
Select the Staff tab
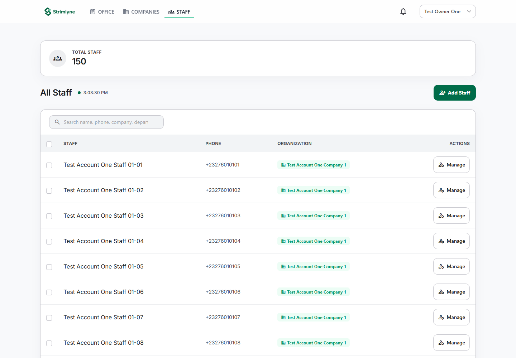tap(179, 12)
